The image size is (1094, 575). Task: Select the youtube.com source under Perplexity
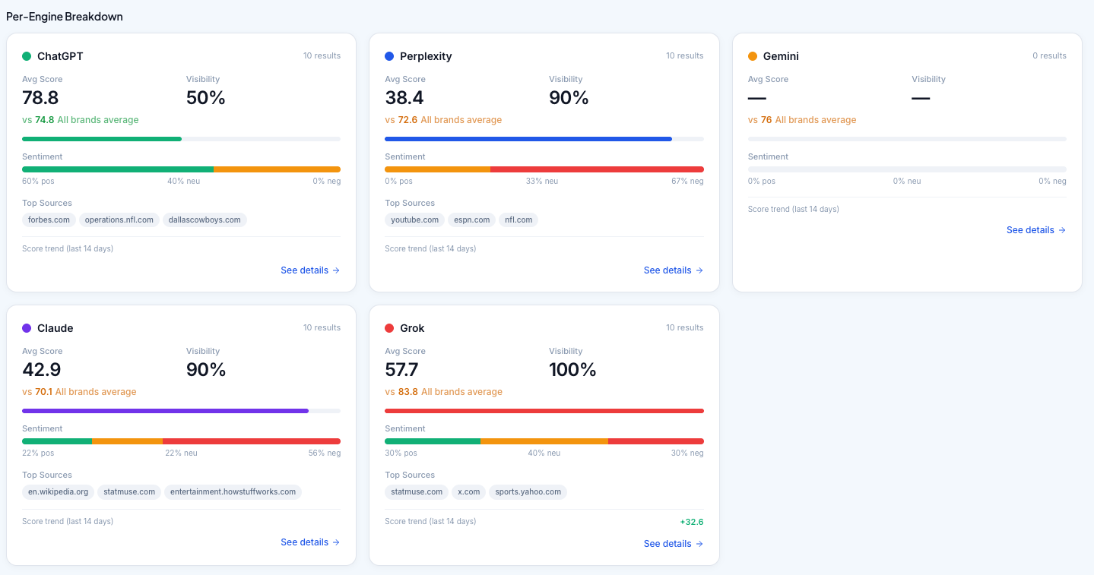pyautogui.click(x=414, y=220)
